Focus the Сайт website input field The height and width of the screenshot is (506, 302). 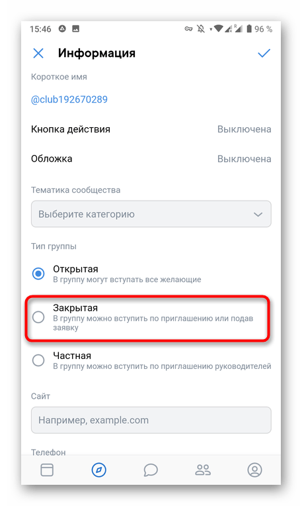(151, 420)
